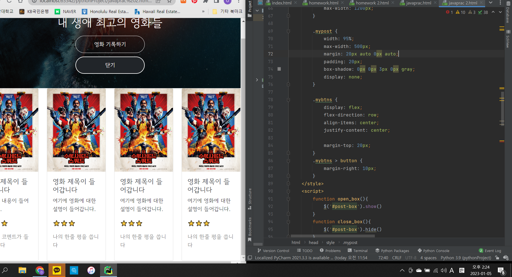This screenshot has height=277, width=512.
Task: Click the CRLF line separator selector
Action: 397,258
